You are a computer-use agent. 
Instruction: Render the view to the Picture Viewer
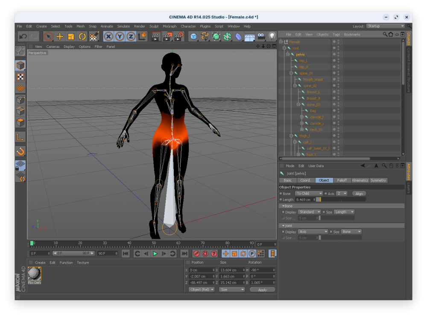click(x=167, y=36)
